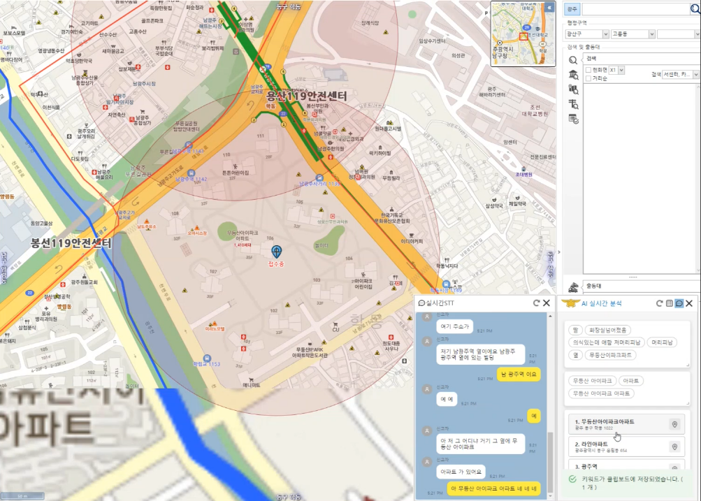Click the magnifier search icon beside the 광주 field

695,9
